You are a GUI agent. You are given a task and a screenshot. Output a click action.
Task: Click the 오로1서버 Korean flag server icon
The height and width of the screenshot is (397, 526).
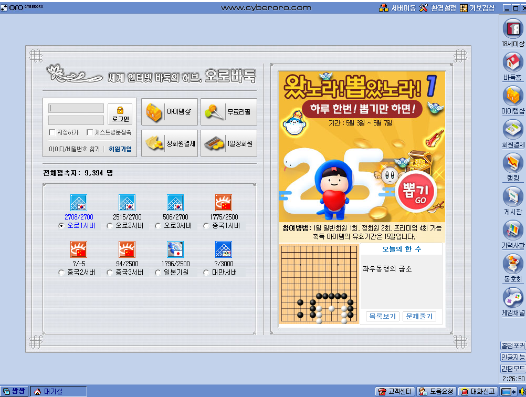pyautogui.click(x=79, y=203)
